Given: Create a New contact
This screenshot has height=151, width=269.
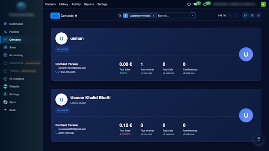Looking at the screenshot, I should click(x=55, y=15).
